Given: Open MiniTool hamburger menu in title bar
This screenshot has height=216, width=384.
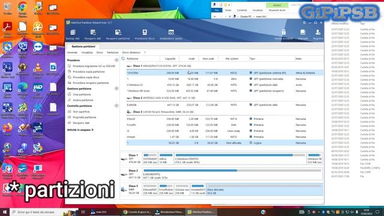Looking at the screenshot, I should coord(304,23).
